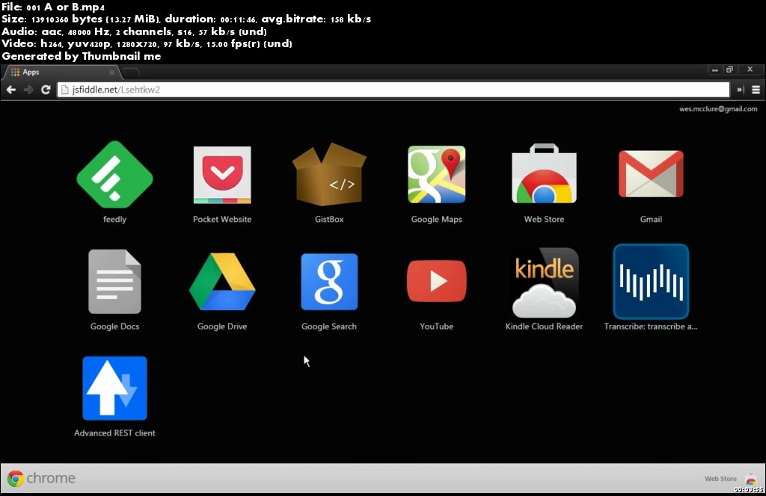Show hidden extensions chevron
The width and height of the screenshot is (766, 496).
(740, 90)
